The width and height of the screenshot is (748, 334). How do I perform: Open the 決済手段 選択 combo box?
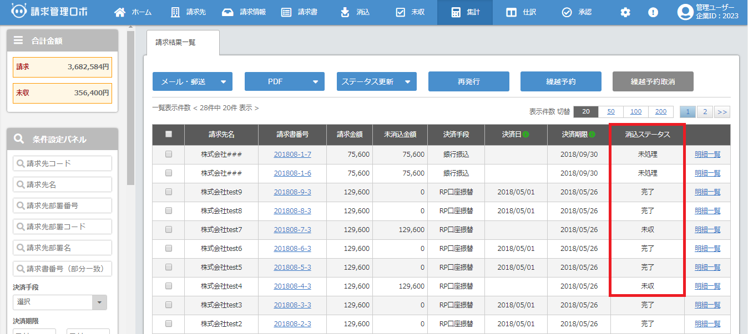click(59, 302)
